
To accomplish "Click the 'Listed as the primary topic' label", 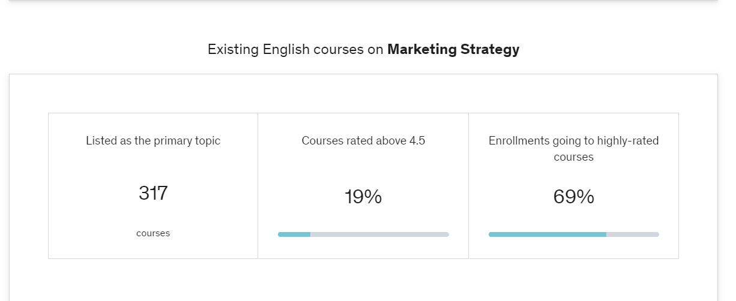I will tap(153, 141).
